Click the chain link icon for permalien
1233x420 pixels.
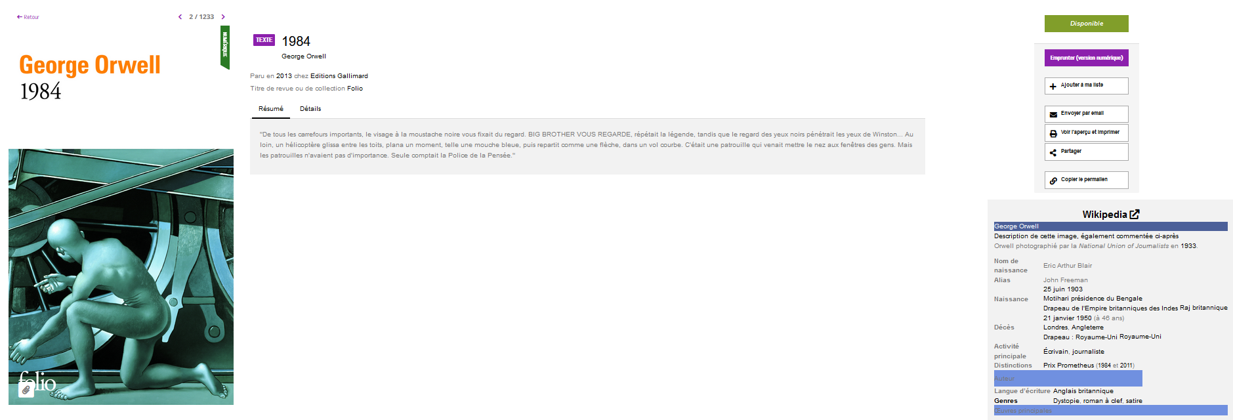[1053, 180]
